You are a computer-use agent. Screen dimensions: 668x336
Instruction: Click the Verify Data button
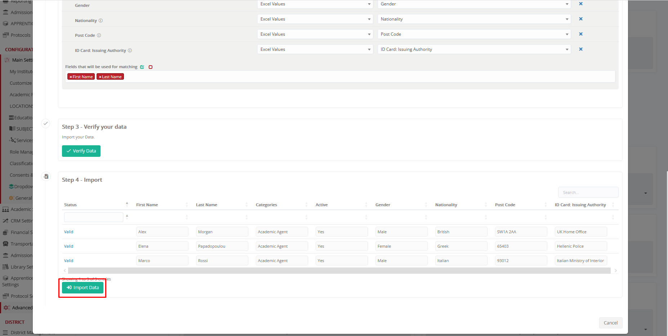[81, 151]
